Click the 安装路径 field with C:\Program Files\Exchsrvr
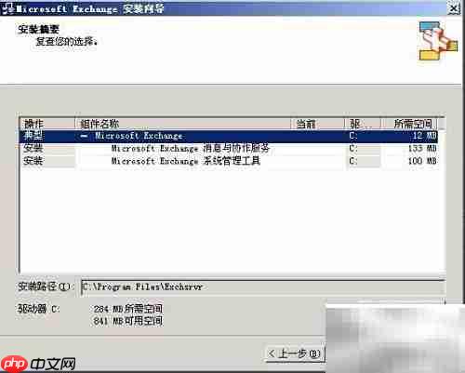 click(263, 287)
